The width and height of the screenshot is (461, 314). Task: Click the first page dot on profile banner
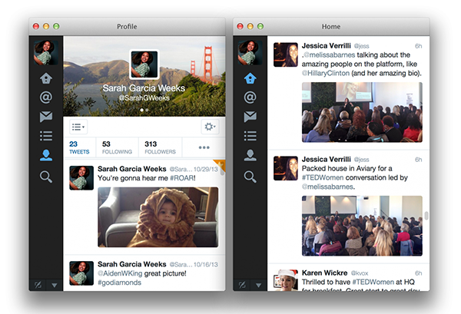tap(141, 110)
